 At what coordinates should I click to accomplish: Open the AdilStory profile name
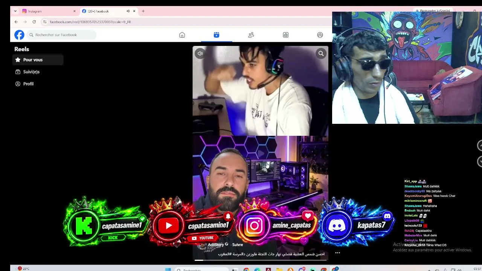216,245
